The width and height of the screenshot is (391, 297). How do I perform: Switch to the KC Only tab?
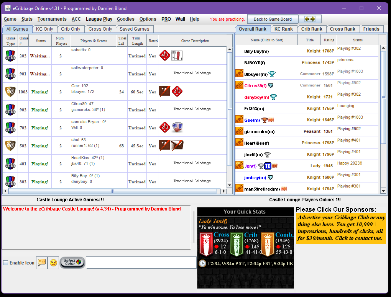coord(44,29)
